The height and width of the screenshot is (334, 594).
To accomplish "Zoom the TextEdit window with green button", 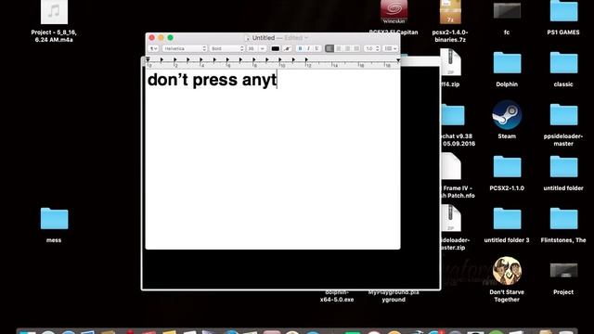I will (x=171, y=38).
